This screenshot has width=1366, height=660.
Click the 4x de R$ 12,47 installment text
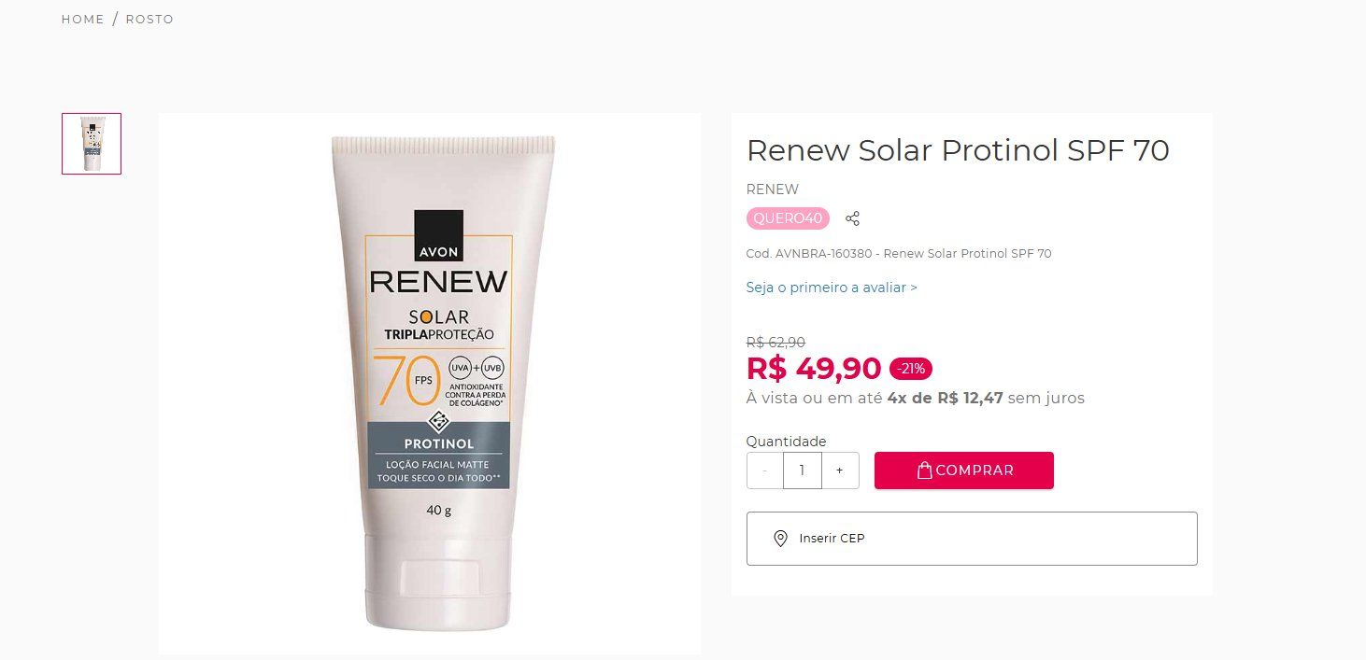point(945,399)
